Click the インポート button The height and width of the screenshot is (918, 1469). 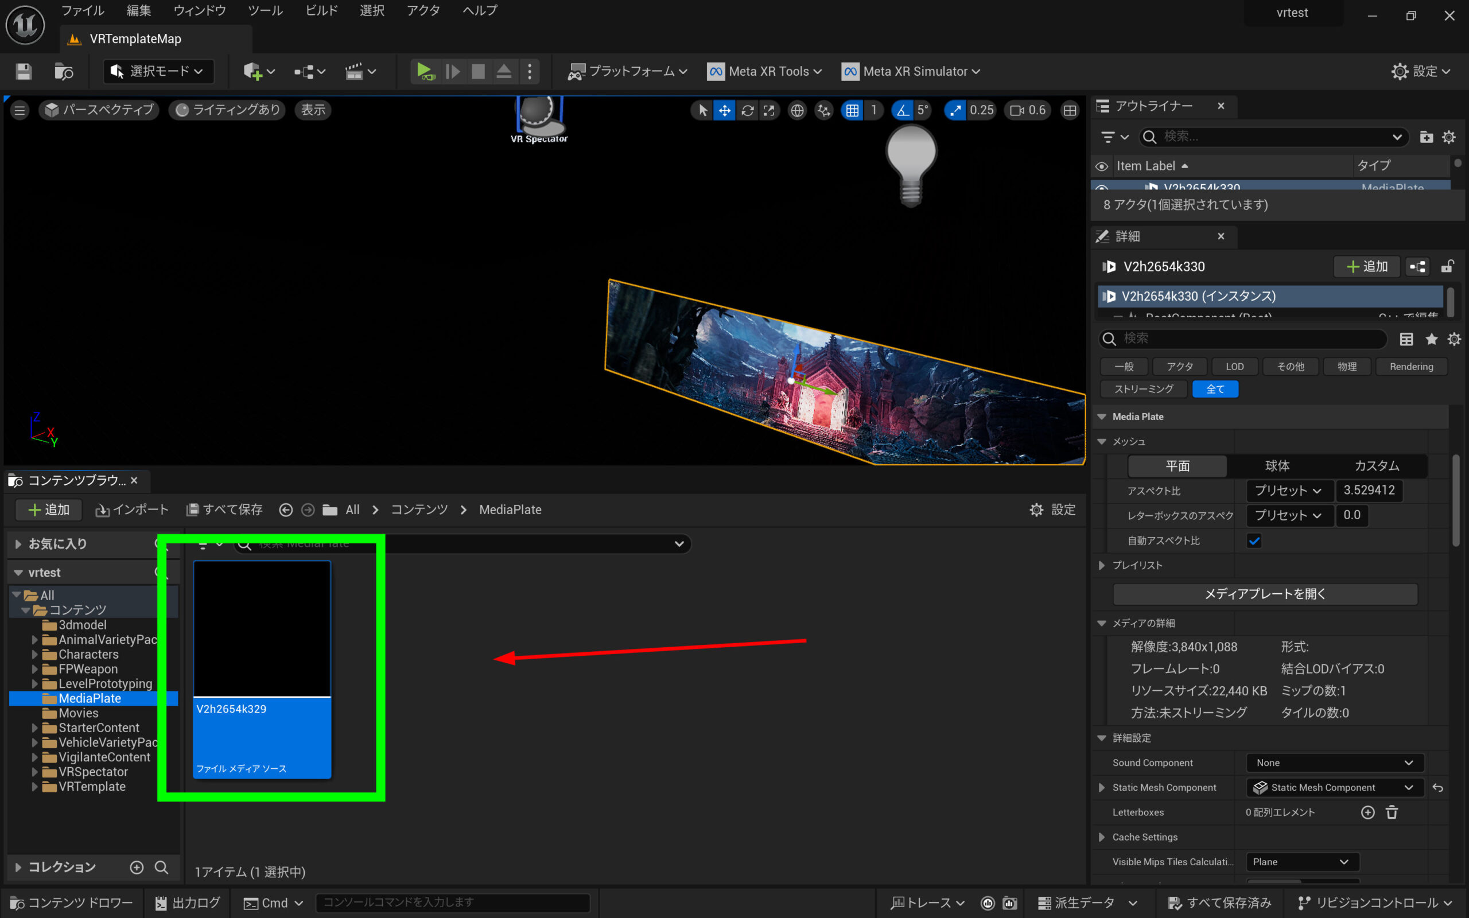(132, 510)
